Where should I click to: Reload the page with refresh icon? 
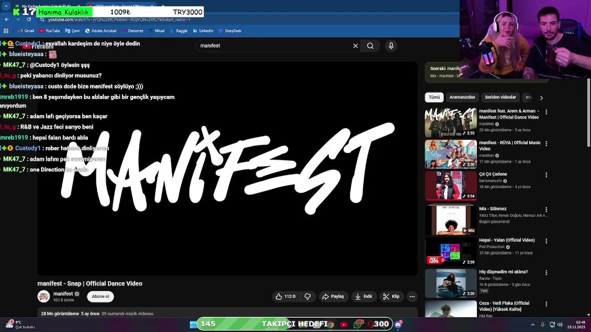tap(29, 19)
